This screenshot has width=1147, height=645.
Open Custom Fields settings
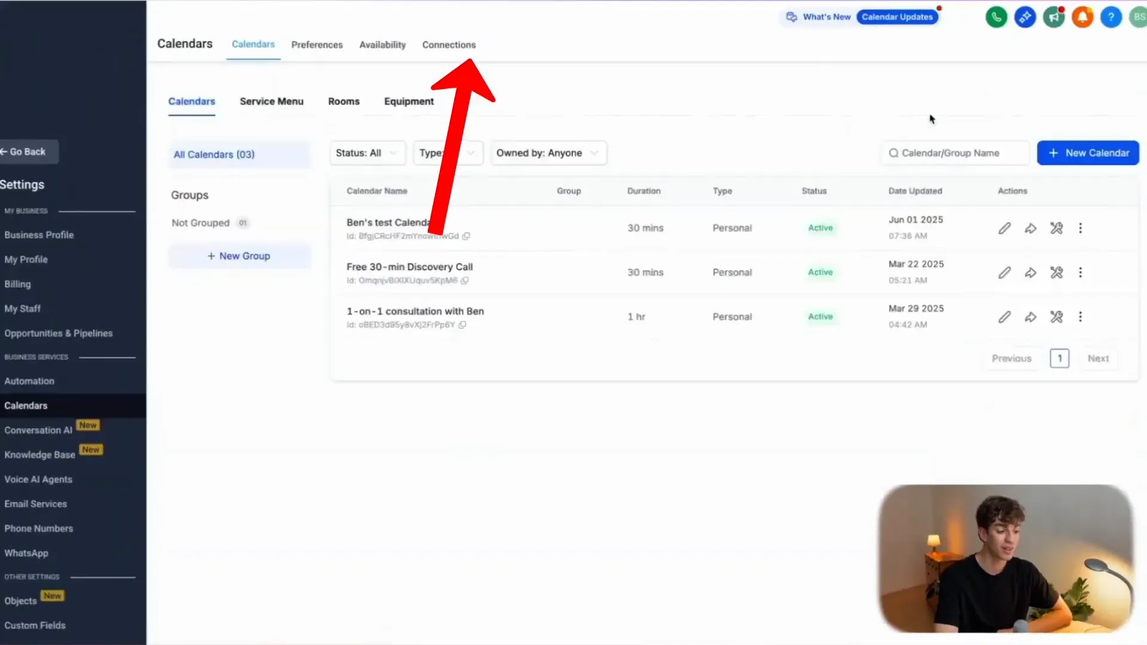point(35,625)
